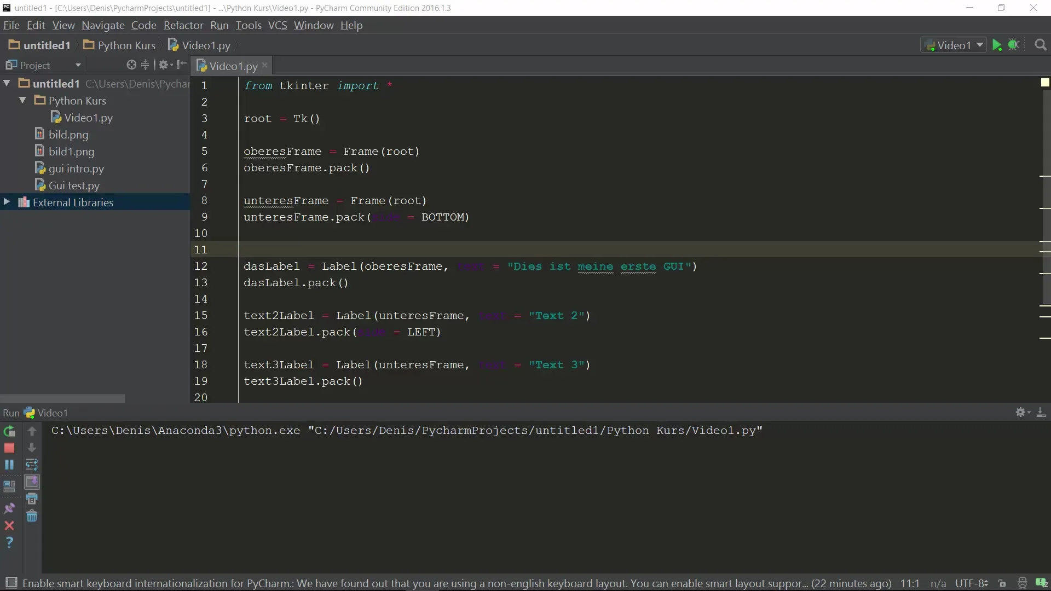Image resolution: width=1051 pixels, height=591 pixels.
Task: Run Video1 with the green play button
Action: [997, 45]
